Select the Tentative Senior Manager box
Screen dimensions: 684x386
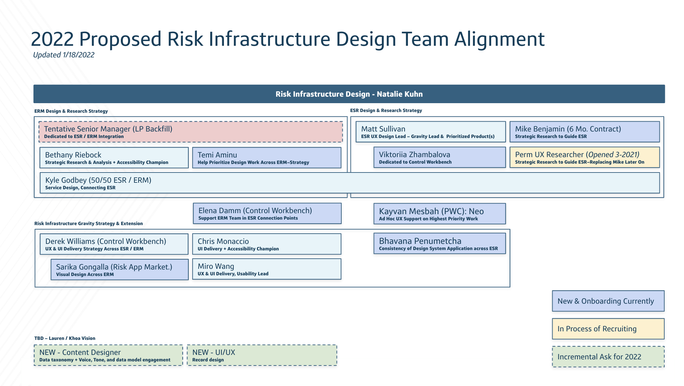point(190,132)
